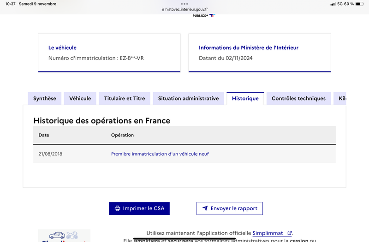Click Informations du Ministère de l'Intérieur heading
Viewport: 369px width, 242px height.
tap(249, 47)
